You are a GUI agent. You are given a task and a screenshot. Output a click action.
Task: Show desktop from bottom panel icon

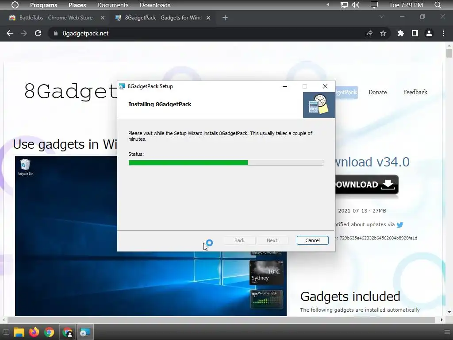(6, 332)
